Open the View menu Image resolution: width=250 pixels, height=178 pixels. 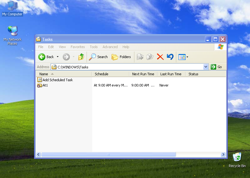point(62,47)
